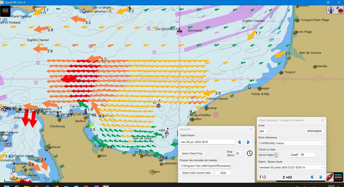The width and height of the screenshot is (344, 187).
Task: Step back in time in otcurrent dialog
Action: (239, 142)
